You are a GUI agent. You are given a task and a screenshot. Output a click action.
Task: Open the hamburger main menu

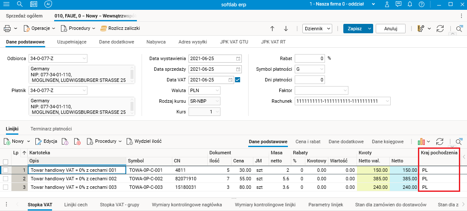(6, 4)
